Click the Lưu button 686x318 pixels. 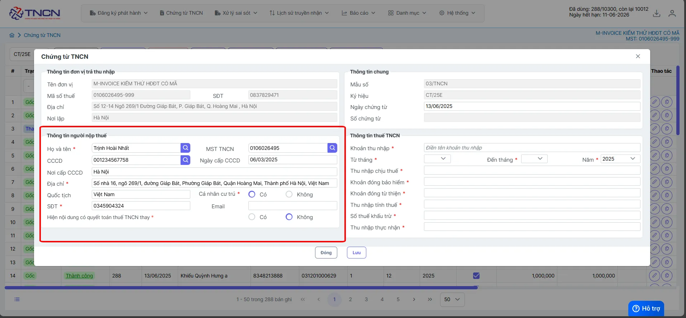pyautogui.click(x=357, y=253)
